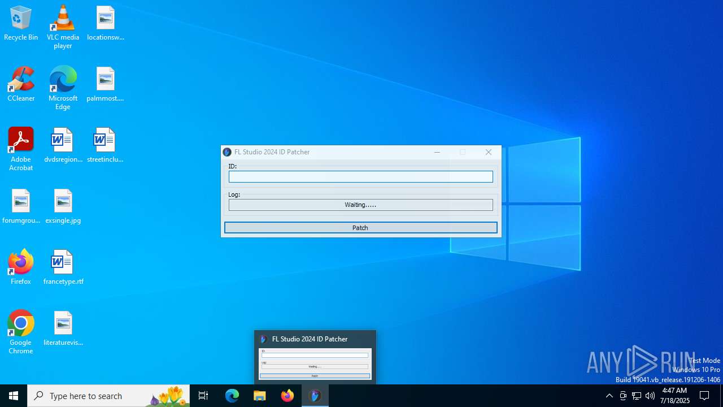Select the Adobe Acrobat desktop shortcut

[x=21, y=149]
